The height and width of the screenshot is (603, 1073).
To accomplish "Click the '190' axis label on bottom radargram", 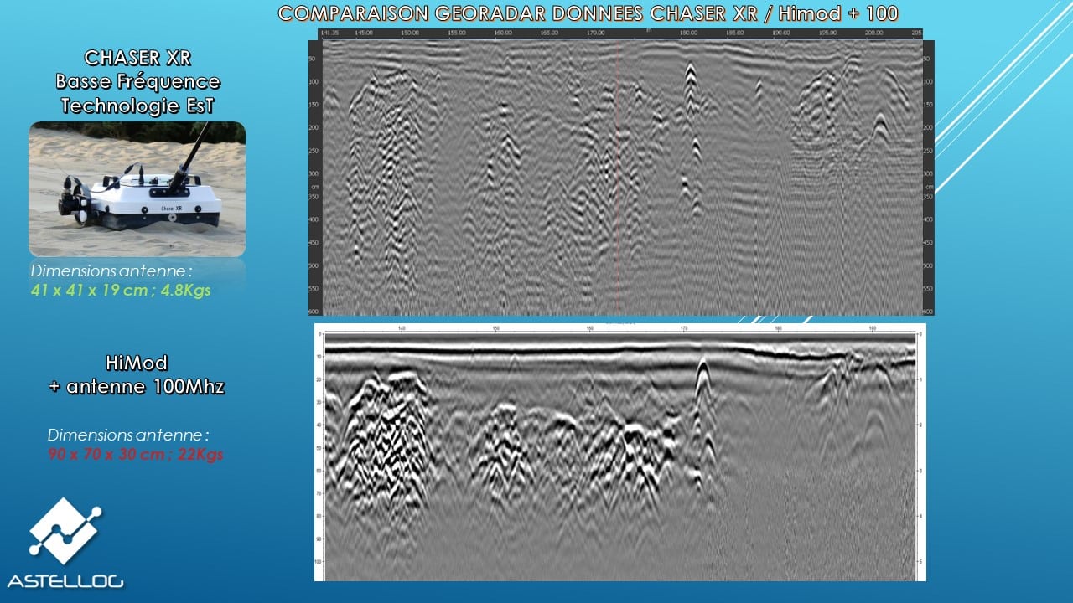I will point(873,327).
